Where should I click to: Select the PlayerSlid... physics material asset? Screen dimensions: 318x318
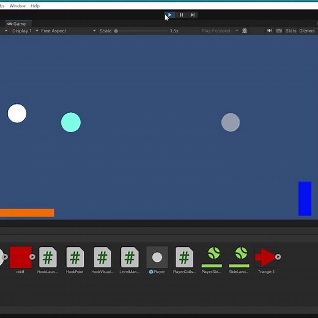pyautogui.click(x=212, y=257)
